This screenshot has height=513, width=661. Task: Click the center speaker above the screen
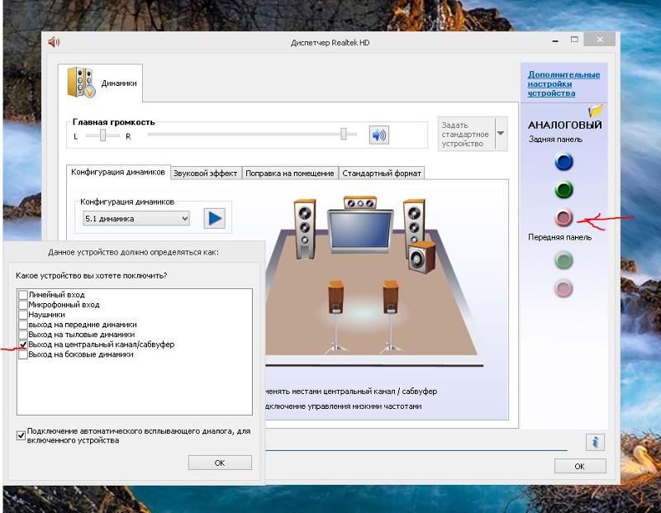click(360, 203)
